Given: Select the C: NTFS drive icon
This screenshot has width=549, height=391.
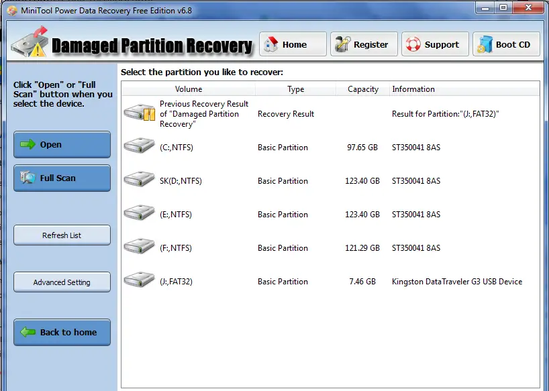Looking at the screenshot, I should coord(139,145).
